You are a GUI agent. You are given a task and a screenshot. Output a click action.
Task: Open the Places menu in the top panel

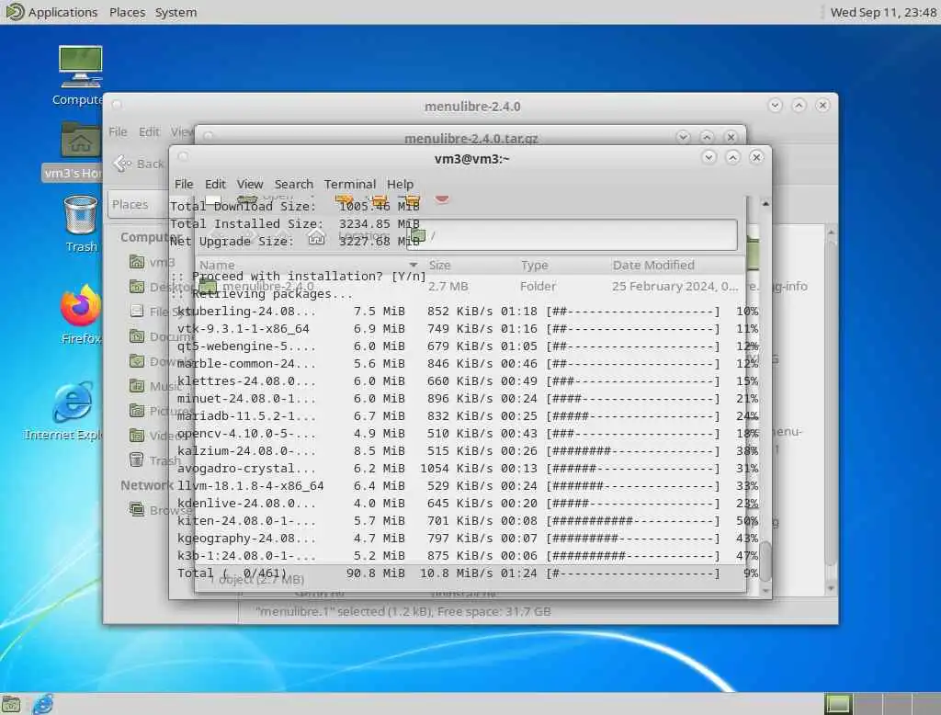pos(127,12)
